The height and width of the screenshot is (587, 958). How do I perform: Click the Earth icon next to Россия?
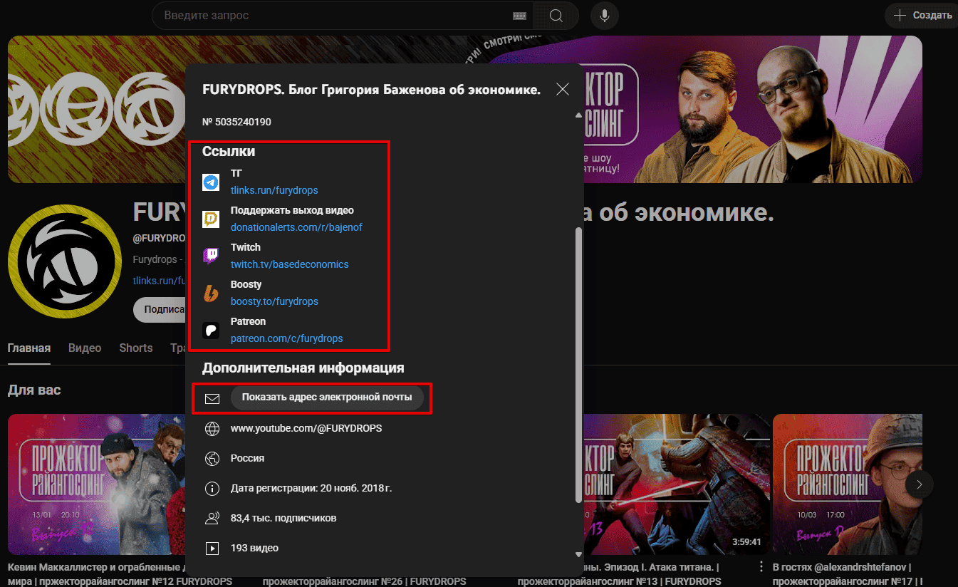[212, 459]
